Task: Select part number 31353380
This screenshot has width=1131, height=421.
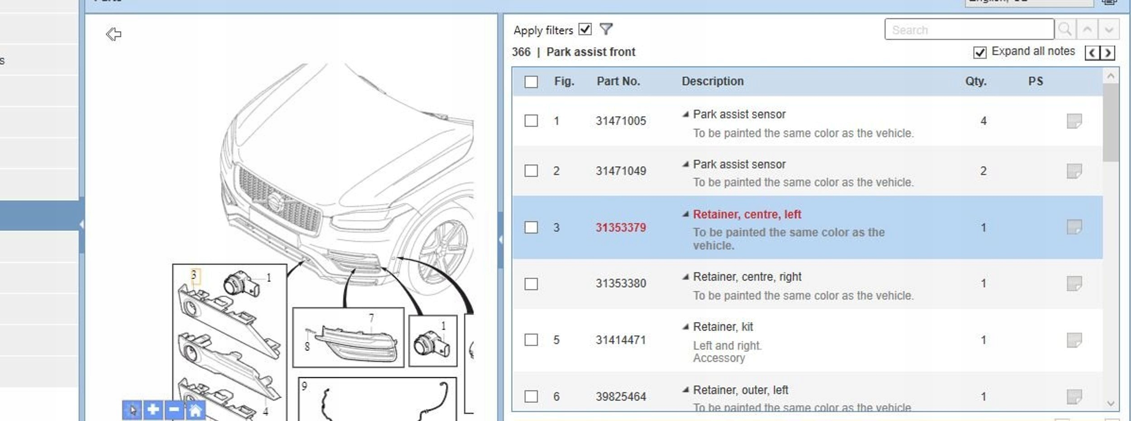Action: point(621,284)
